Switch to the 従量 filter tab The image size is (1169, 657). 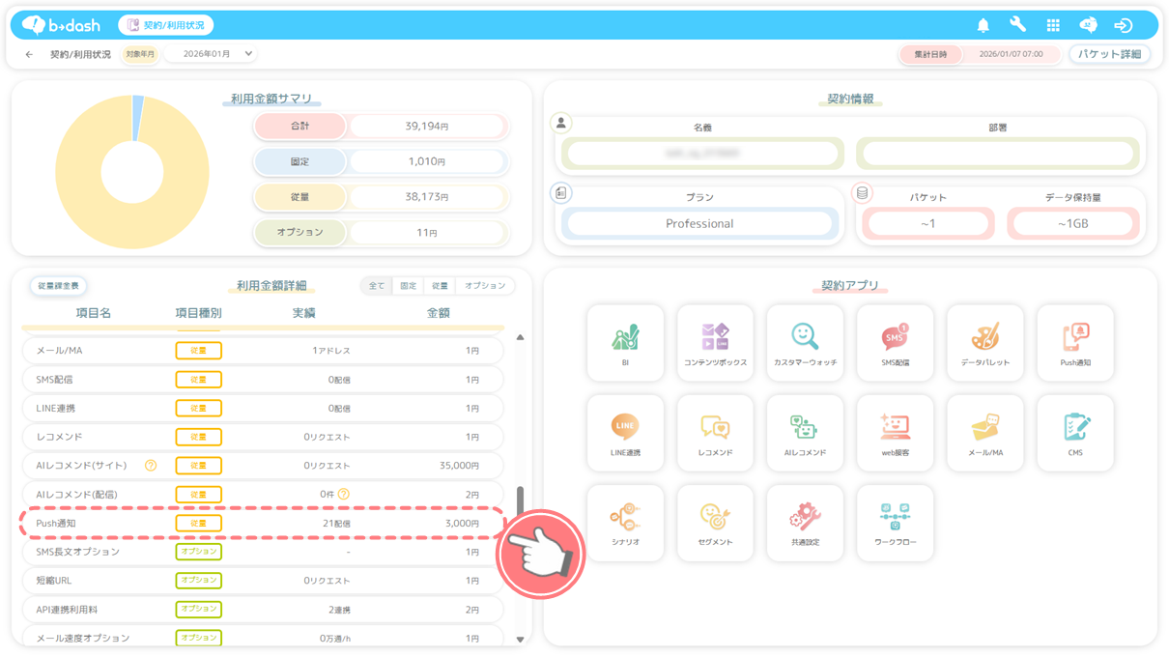(x=440, y=286)
